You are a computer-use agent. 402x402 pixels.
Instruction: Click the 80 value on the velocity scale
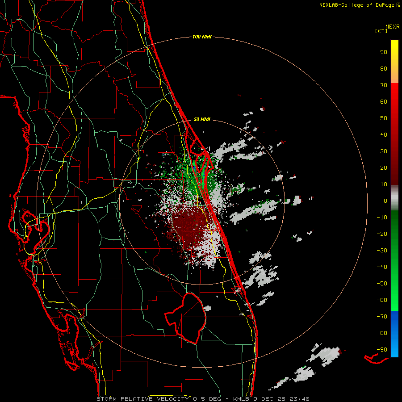[384, 68]
